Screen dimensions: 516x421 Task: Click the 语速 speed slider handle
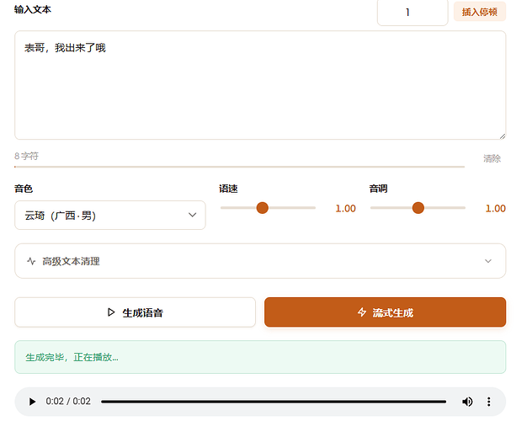(x=263, y=208)
